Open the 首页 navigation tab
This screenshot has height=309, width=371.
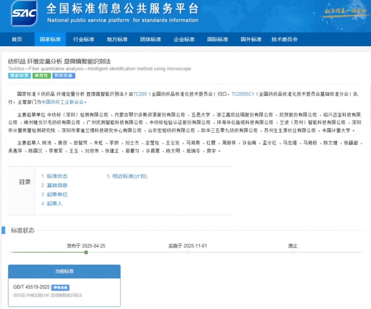click(17, 39)
